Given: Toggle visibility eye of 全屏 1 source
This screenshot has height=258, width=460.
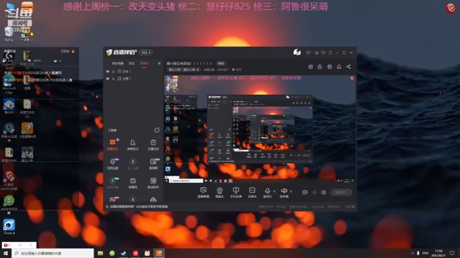Looking at the screenshot, I should point(108,79).
